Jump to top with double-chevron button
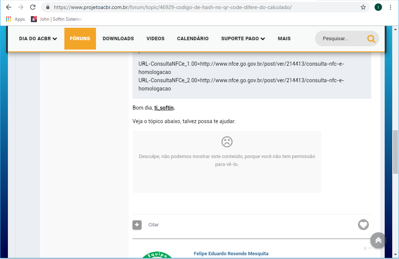This screenshot has width=399, height=259. (378, 241)
